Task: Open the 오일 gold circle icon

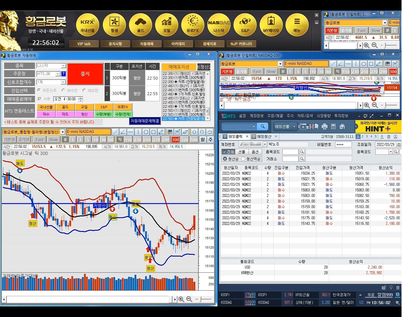Action: pos(167,25)
